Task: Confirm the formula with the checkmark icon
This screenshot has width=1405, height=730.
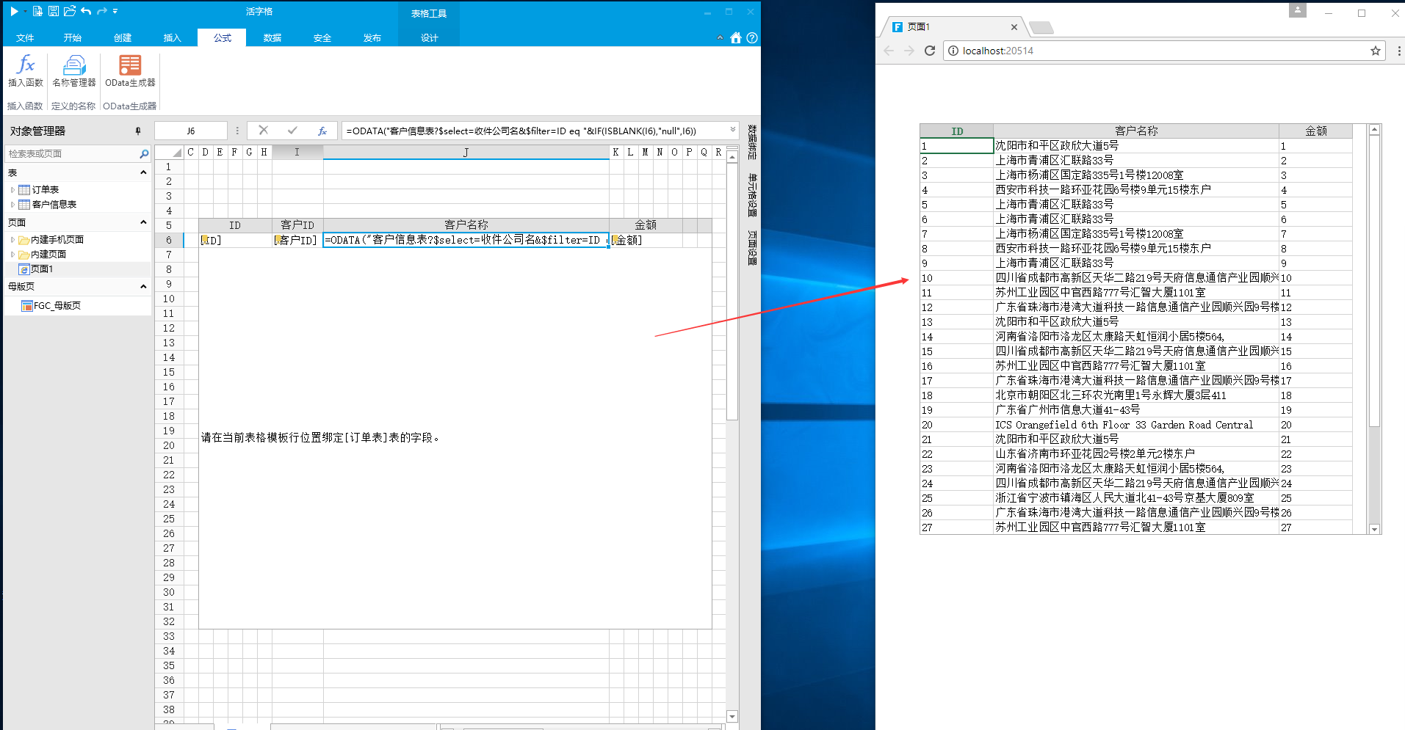Action: (292, 131)
